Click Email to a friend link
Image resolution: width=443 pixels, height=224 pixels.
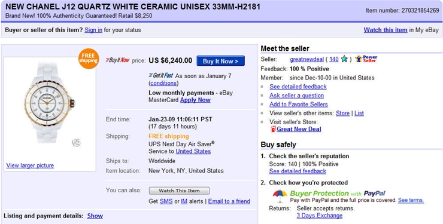click(x=229, y=201)
